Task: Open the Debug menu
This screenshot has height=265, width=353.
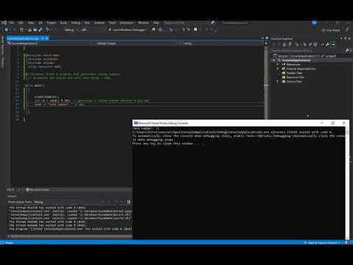Action: 76,23
